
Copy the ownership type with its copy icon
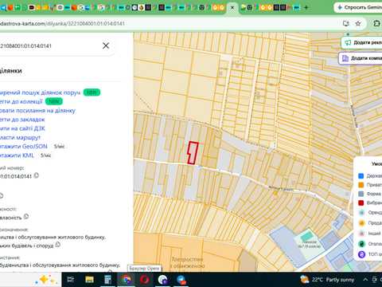[26, 217]
